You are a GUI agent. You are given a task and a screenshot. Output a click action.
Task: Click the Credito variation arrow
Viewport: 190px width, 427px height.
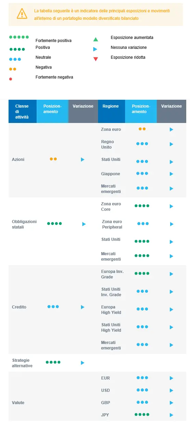(x=83, y=307)
